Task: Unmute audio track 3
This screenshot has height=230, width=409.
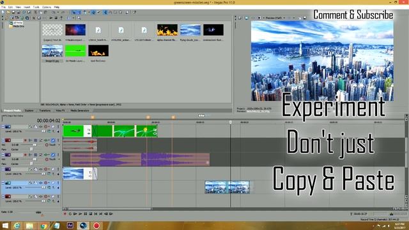Action: click(x=53, y=155)
